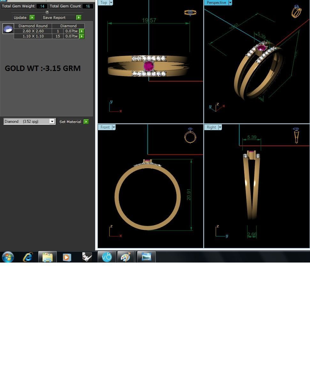Click the Update button label

point(20,17)
